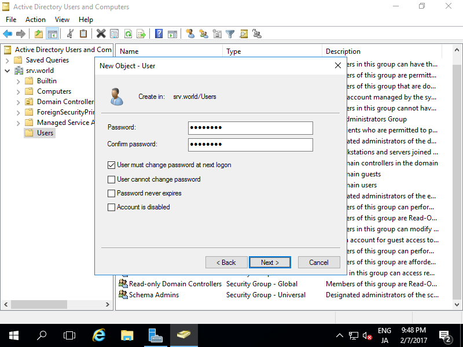Open the Action Center notification icon
Viewport: 463px width, 347px height.
click(444, 335)
